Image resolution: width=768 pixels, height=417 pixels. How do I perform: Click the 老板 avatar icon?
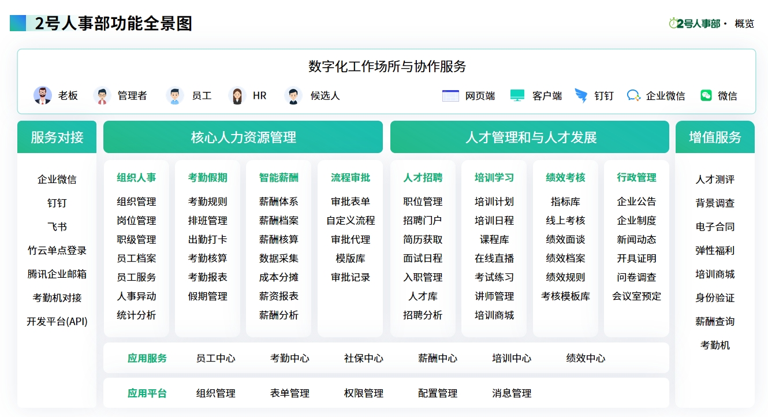[43, 95]
